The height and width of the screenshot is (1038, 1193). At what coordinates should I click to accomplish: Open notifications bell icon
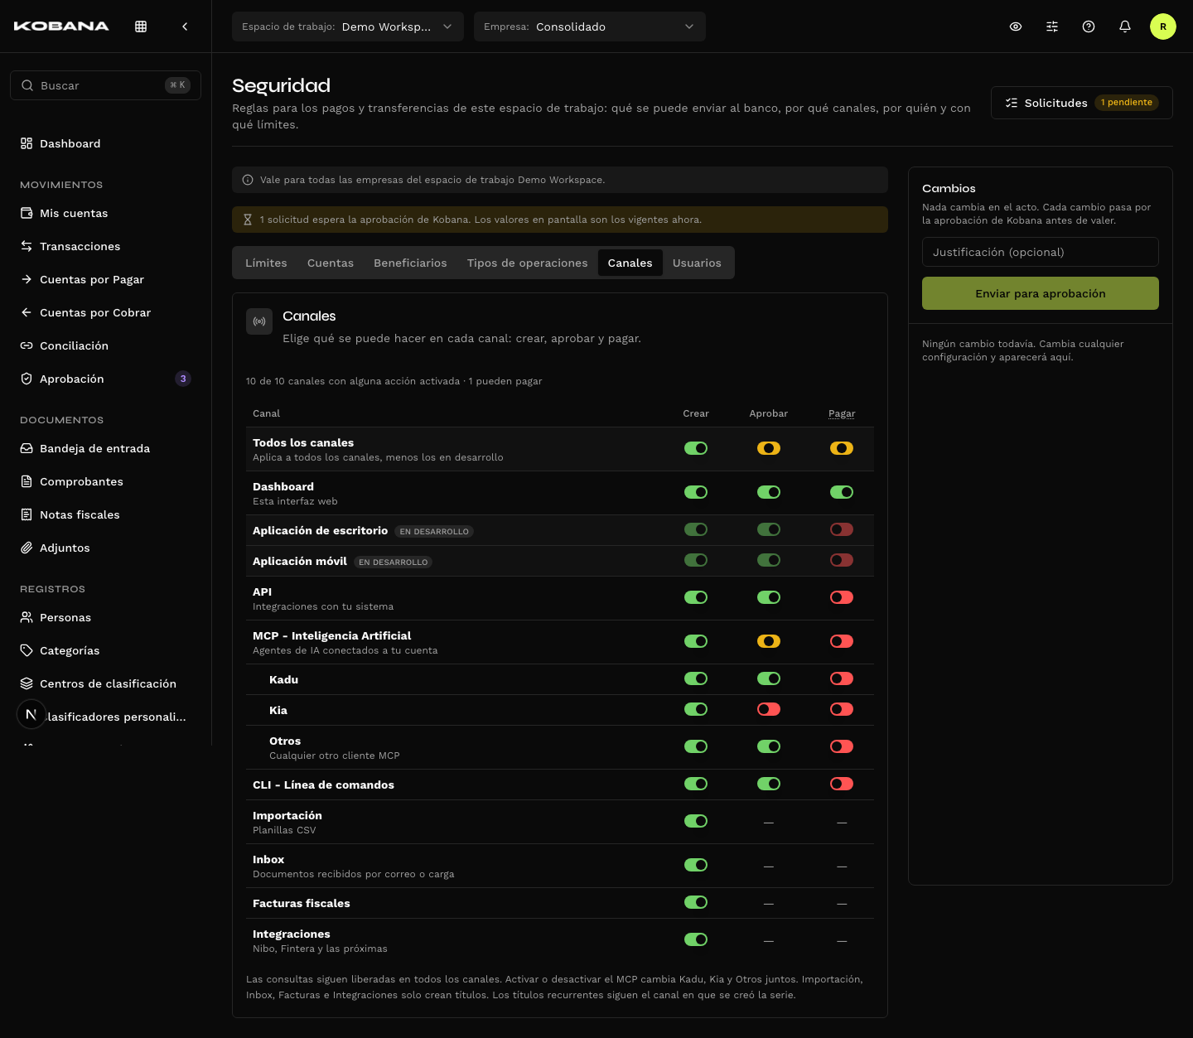click(1125, 27)
